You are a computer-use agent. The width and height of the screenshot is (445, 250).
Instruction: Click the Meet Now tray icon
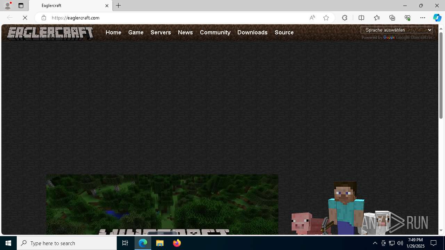point(383,243)
